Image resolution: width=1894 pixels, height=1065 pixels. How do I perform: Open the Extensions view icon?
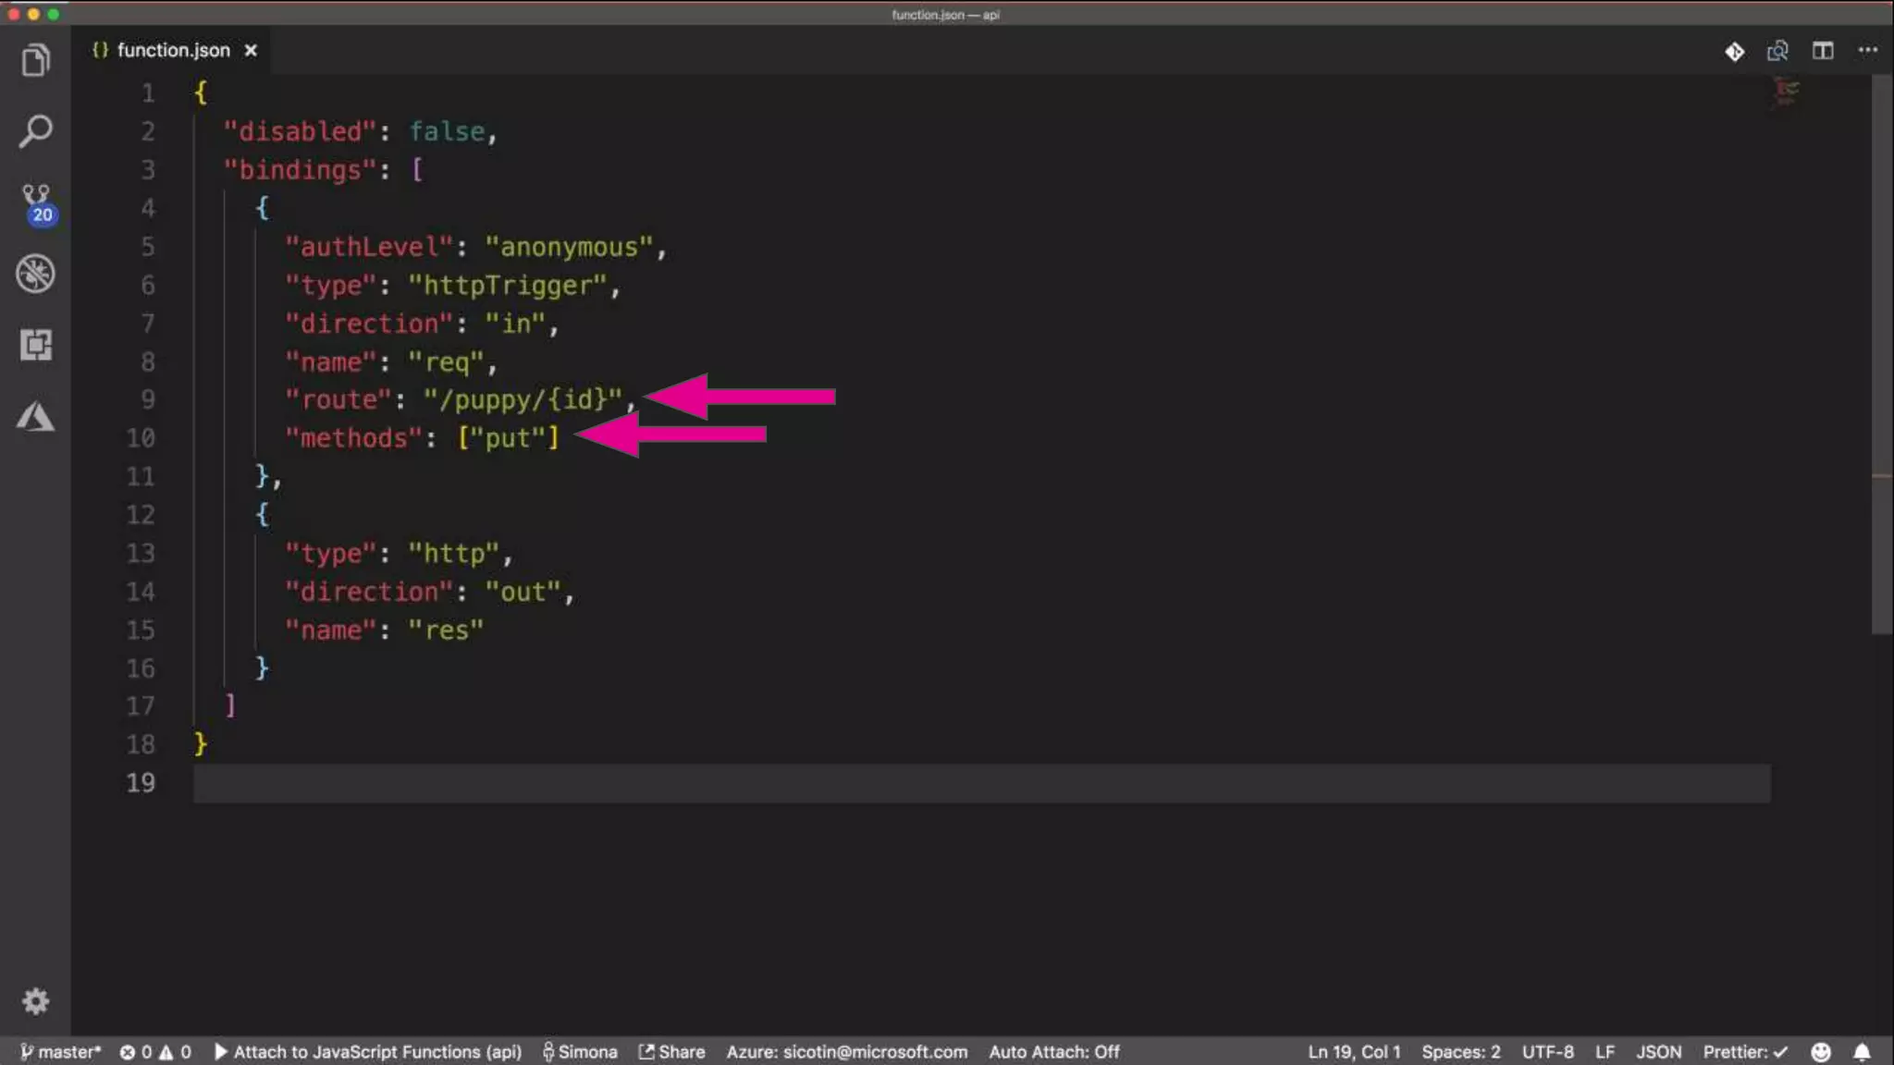pos(35,345)
